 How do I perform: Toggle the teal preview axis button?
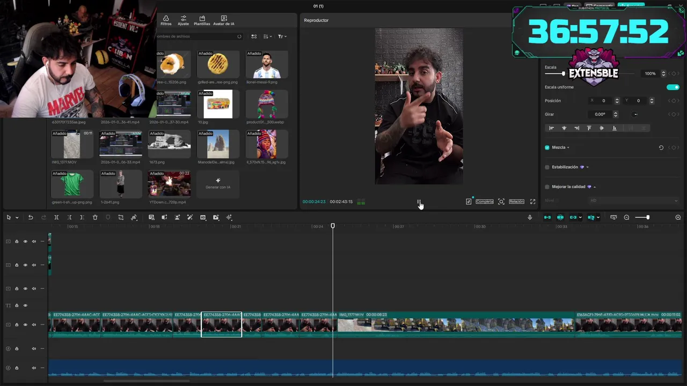(x=591, y=217)
